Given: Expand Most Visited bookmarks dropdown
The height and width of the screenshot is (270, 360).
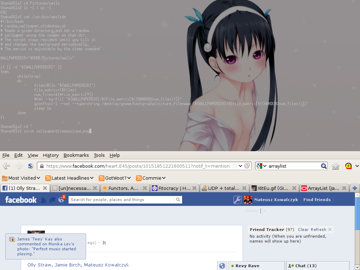Looking at the screenshot, I should (x=38, y=178).
